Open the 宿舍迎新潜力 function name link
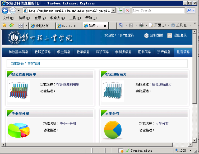The image size is (199, 154). tap(162, 84)
